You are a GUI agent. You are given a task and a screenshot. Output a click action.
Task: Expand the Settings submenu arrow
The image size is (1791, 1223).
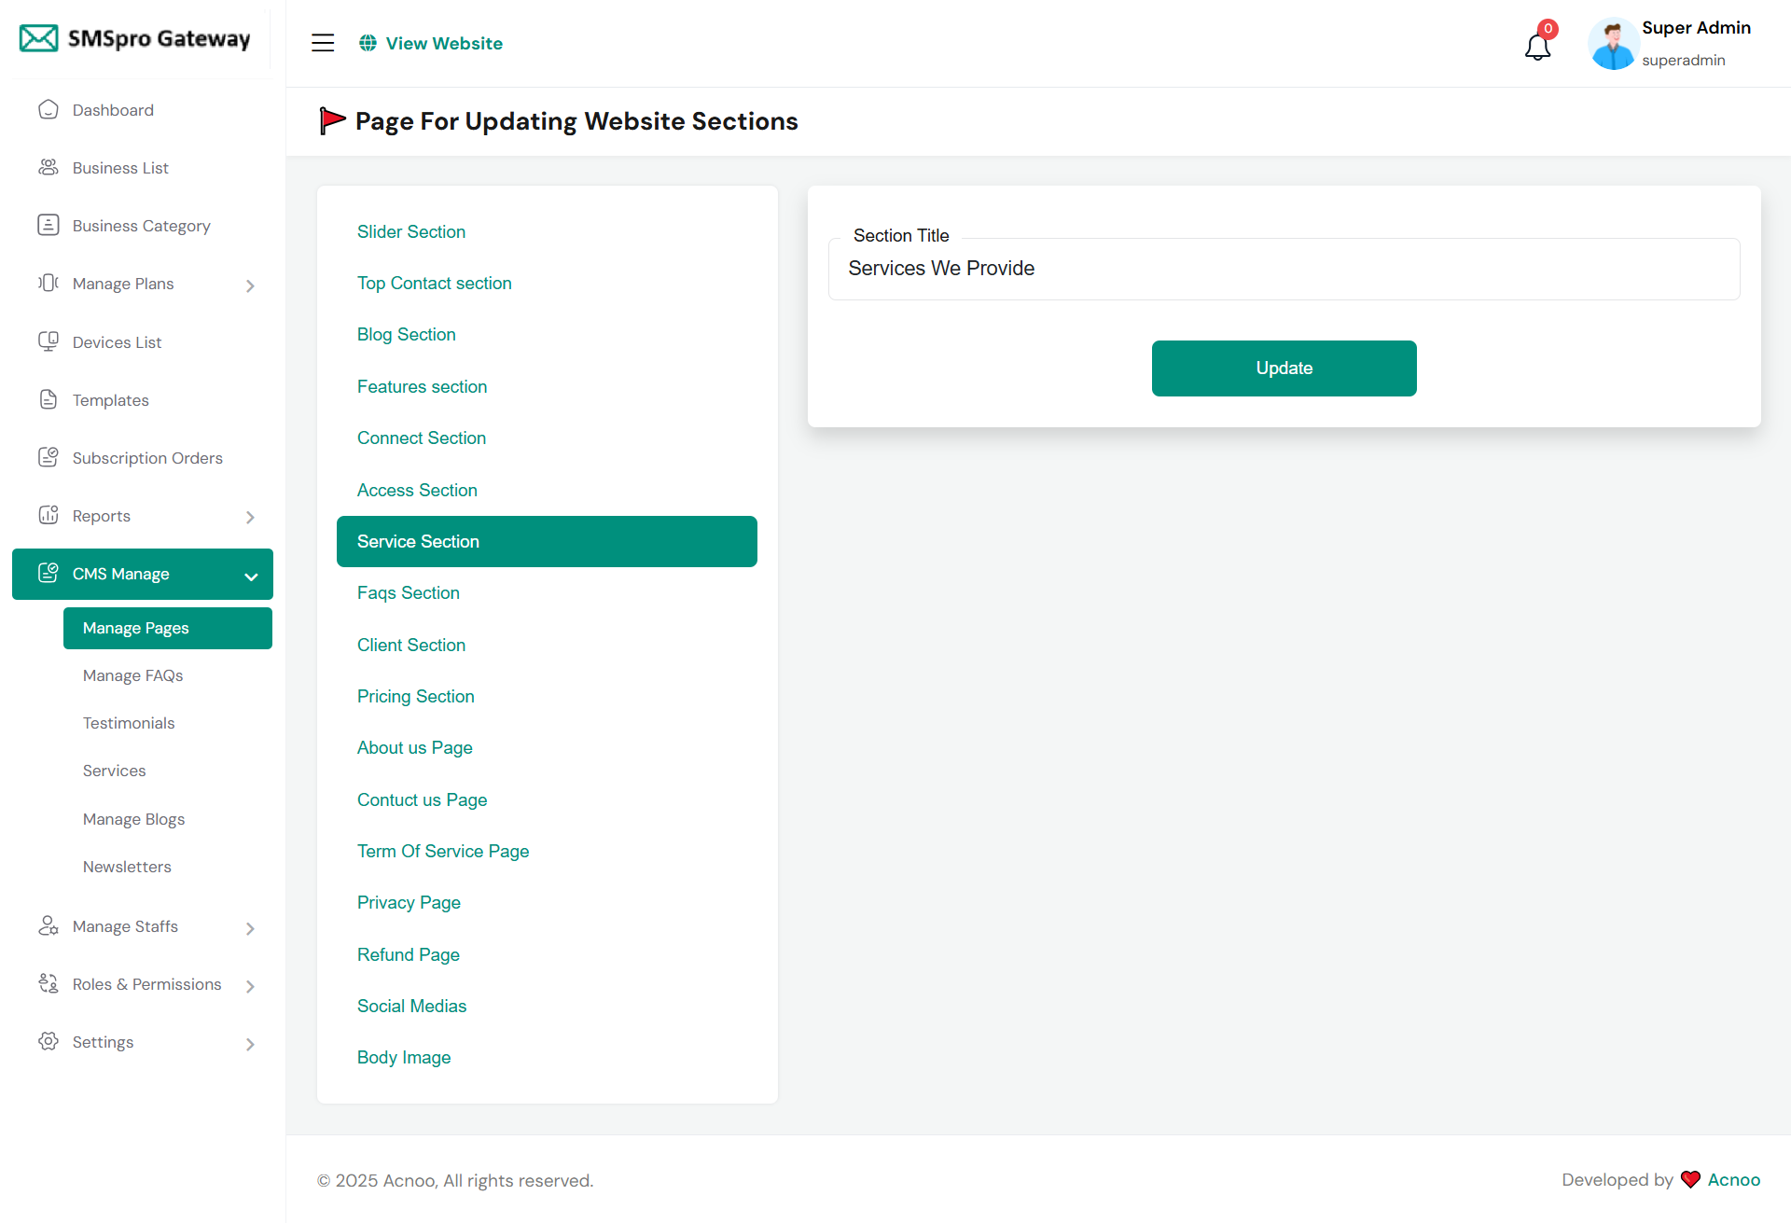[x=250, y=1044]
